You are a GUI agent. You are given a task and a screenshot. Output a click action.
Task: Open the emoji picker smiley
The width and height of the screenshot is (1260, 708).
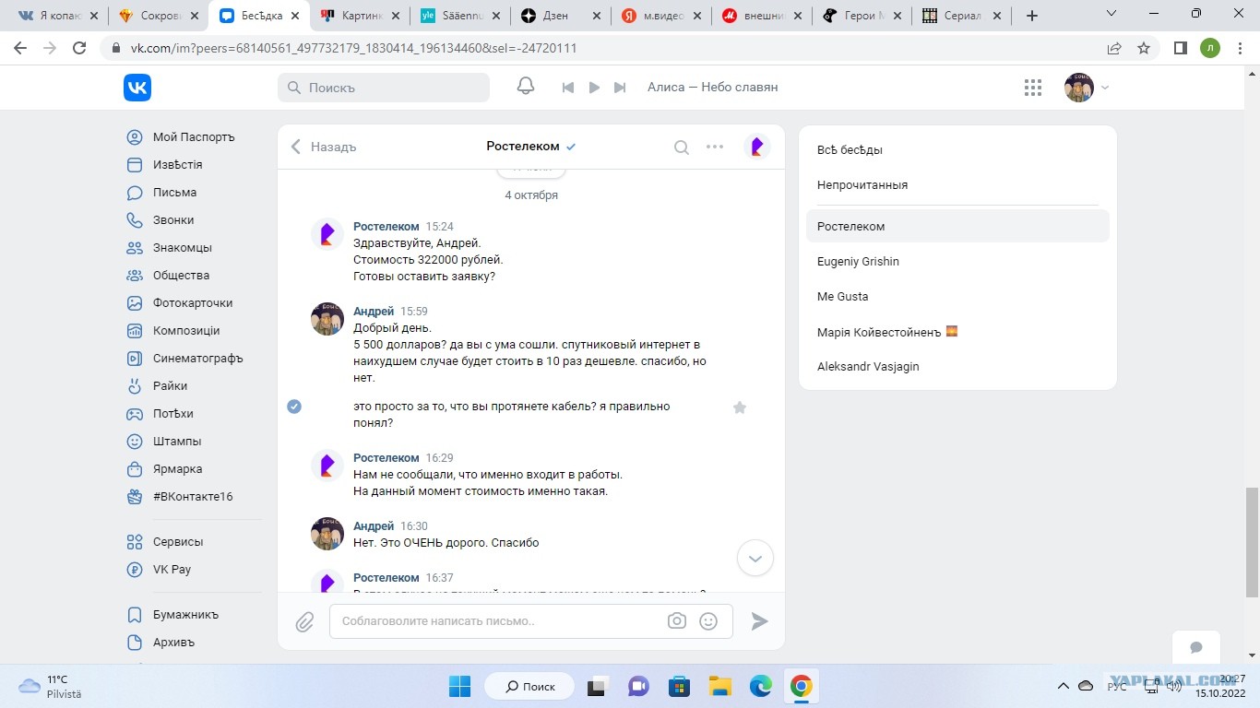pyautogui.click(x=708, y=621)
